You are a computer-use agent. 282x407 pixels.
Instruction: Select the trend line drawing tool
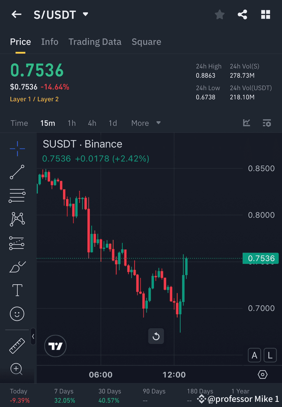(17, 172)
